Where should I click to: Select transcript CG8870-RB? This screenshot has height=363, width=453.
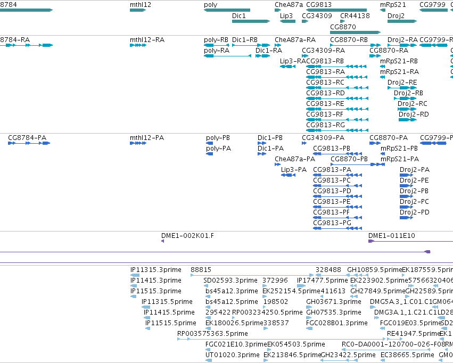click(349, 40)
